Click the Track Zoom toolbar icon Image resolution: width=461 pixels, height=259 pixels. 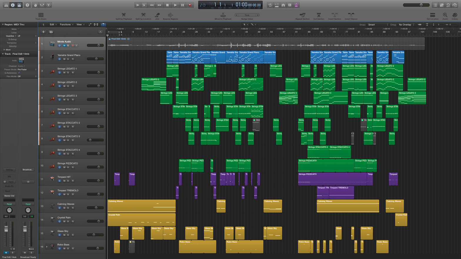point(41,15)
